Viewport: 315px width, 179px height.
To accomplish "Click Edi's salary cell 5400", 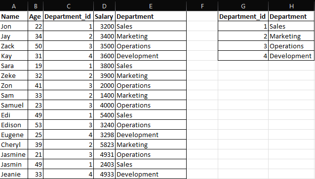I will pyautogui.click(x=104, y=115).
